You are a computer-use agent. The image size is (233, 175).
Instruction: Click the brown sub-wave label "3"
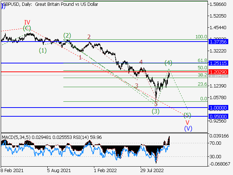137,86
